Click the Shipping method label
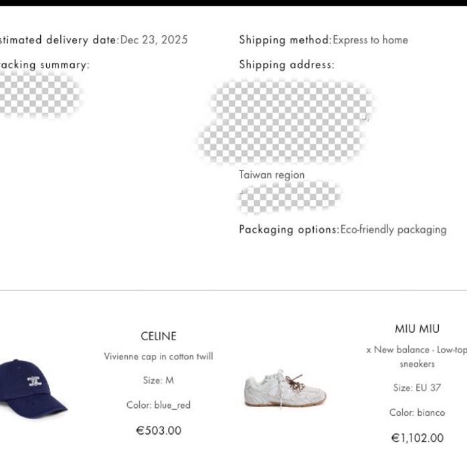The height and width of the screenshot is (466, 467). pos(285,40)
